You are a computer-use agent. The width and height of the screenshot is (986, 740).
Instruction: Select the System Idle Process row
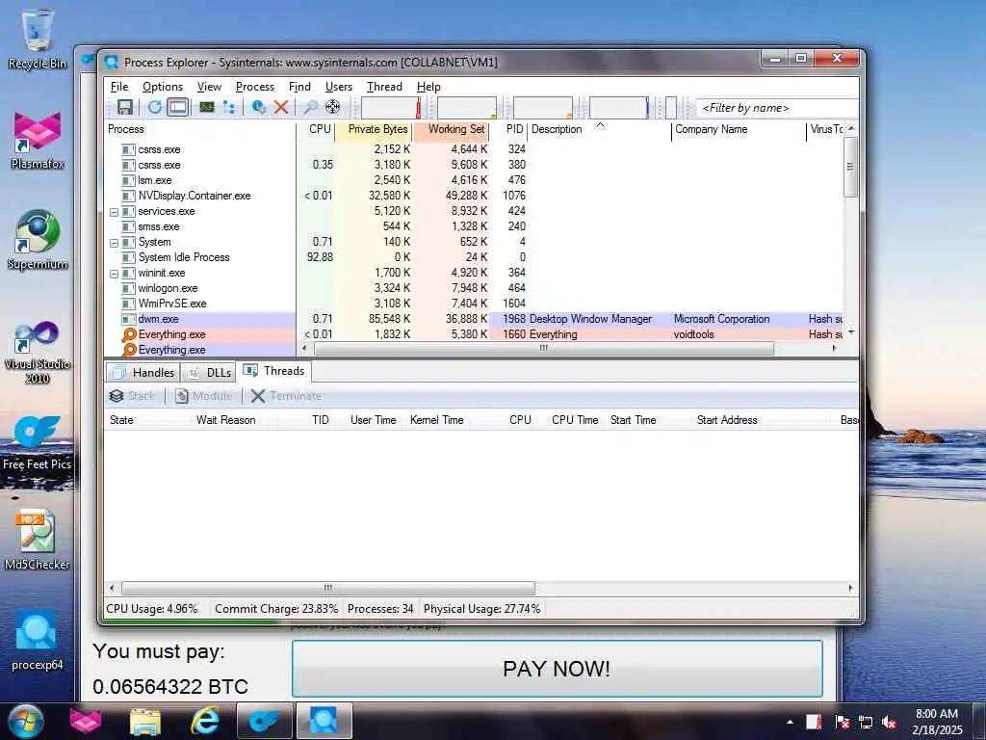(474, 257)
